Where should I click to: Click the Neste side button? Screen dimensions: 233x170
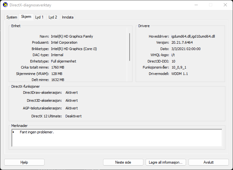(123, 162)
